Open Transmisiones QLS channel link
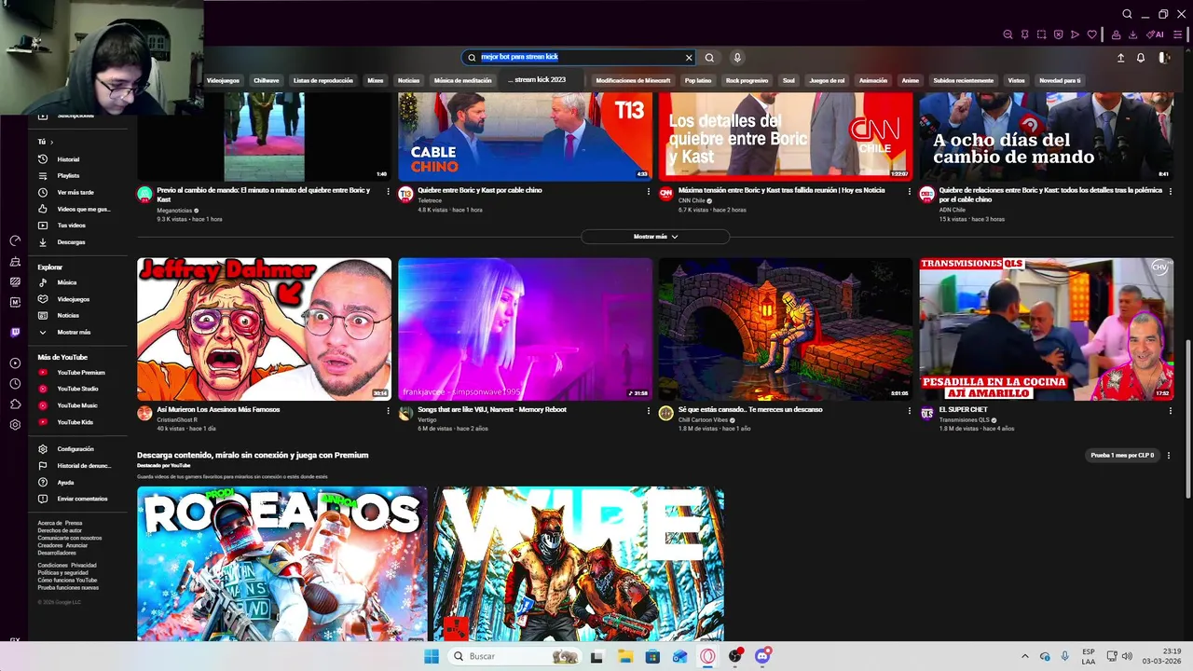The height and width of the screenshot is (671, 1193). 965,419
